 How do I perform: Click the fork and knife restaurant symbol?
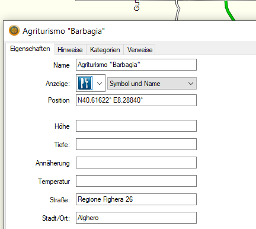coord(85,83)
